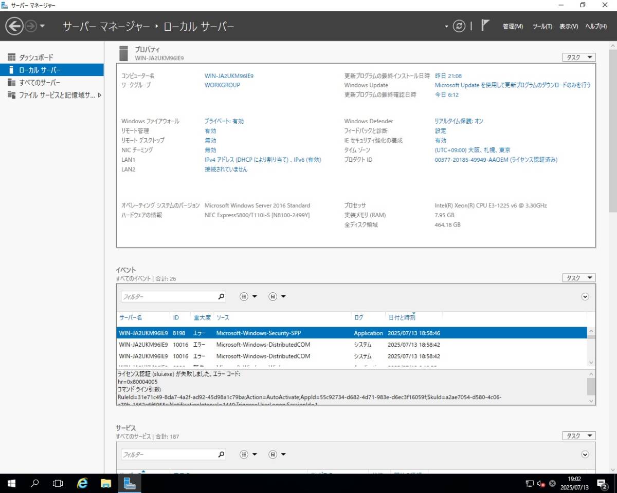Screen dimensions: 617x493
Task: Open the サービス タスク dropdown
Action: [579, 436]
